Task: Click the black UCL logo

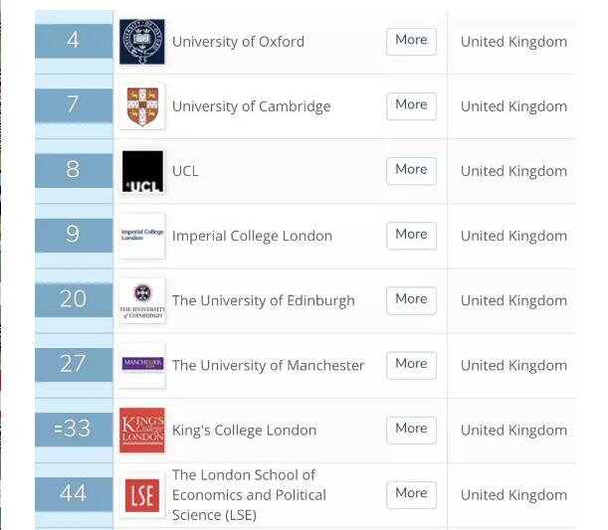Action: tap(141, 171)
